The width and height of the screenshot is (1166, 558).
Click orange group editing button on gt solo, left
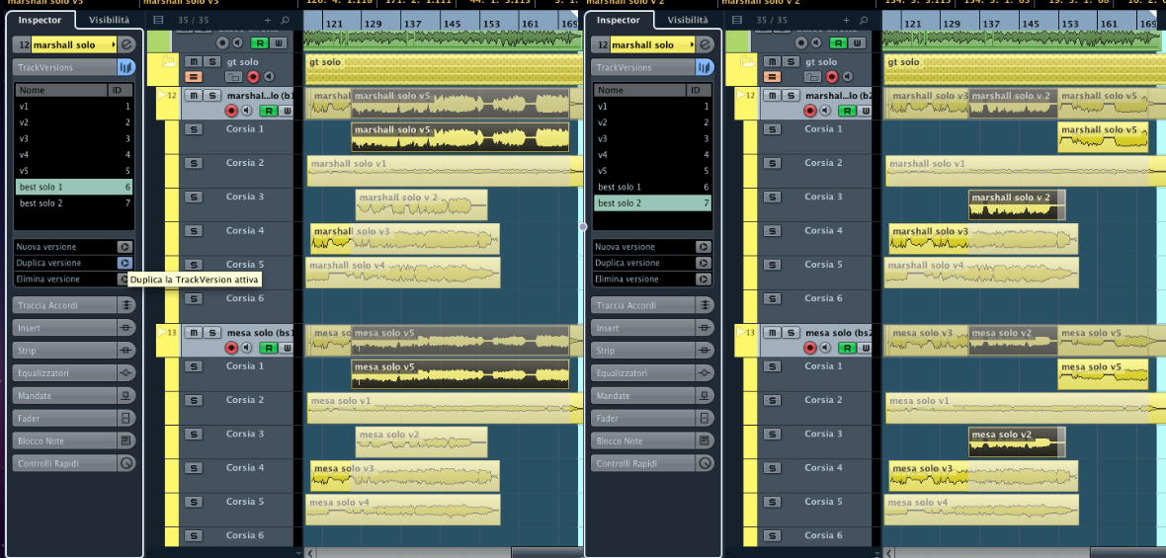point(193,76)
